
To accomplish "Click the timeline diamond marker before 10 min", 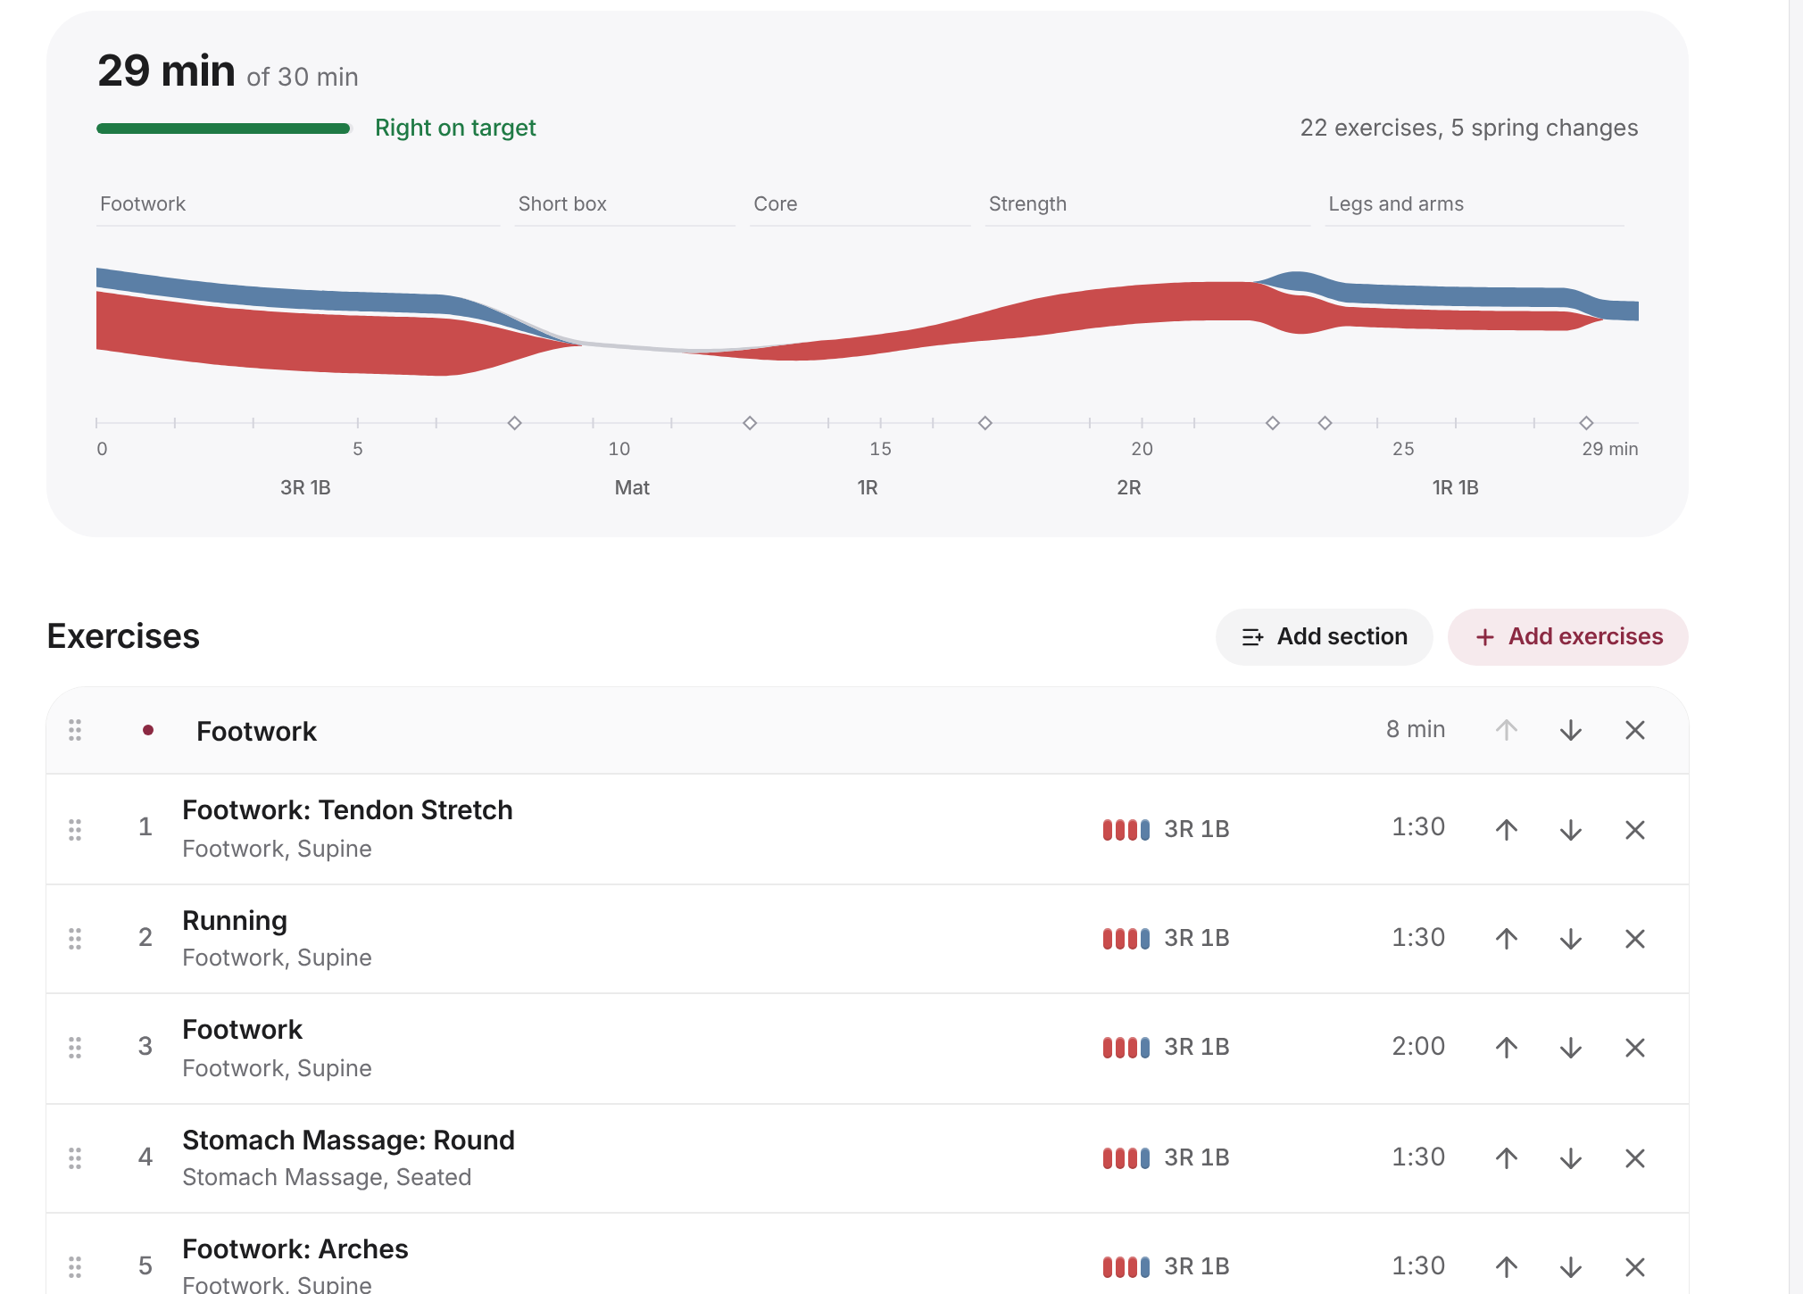I will point(514,422).
